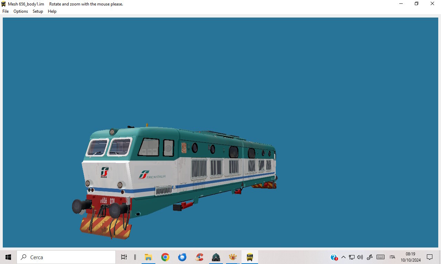Open network status tray icon
441x264 pixels.
coord(352,257)
